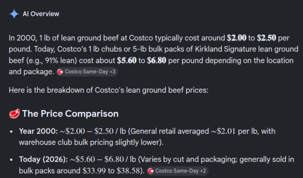This screenshot has width=303, height=178.
Task: Click the bold $2.00 price in the first paragraph
Action: (x=237, y=38)
